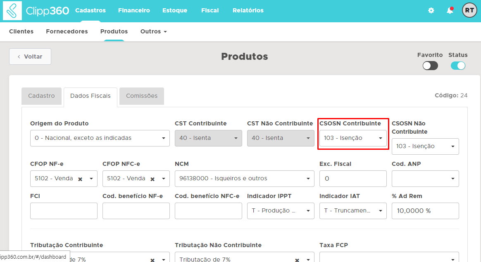Screen dimensions: 481x262
Task: Open the CSOSN Contribuinte dropdown
Action: point(353,138)
